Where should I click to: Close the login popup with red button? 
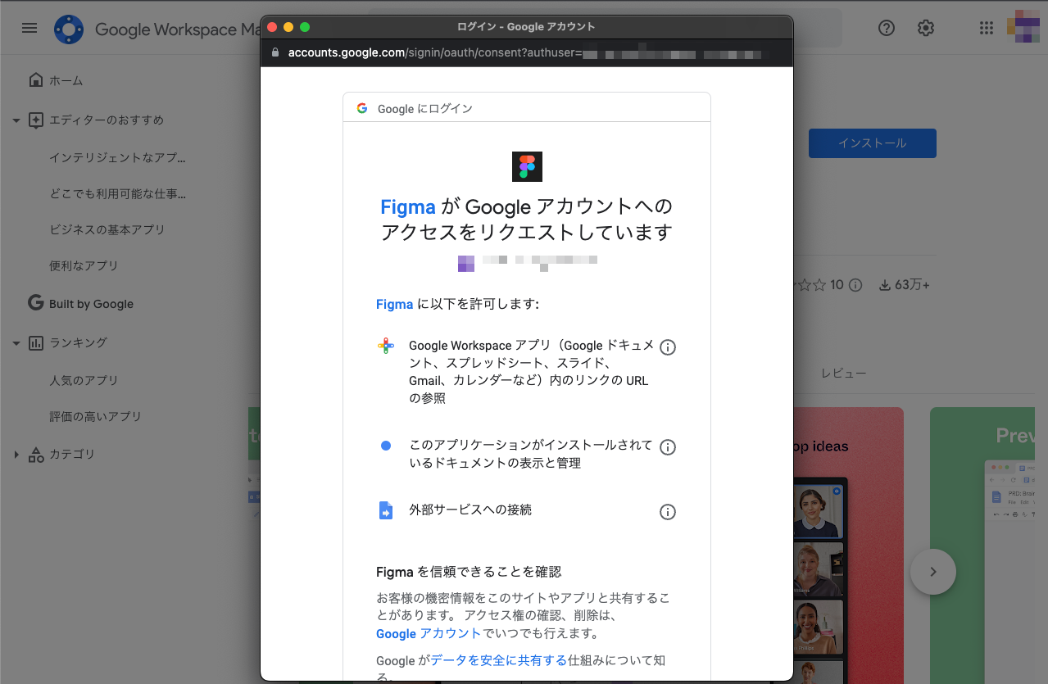272,26
